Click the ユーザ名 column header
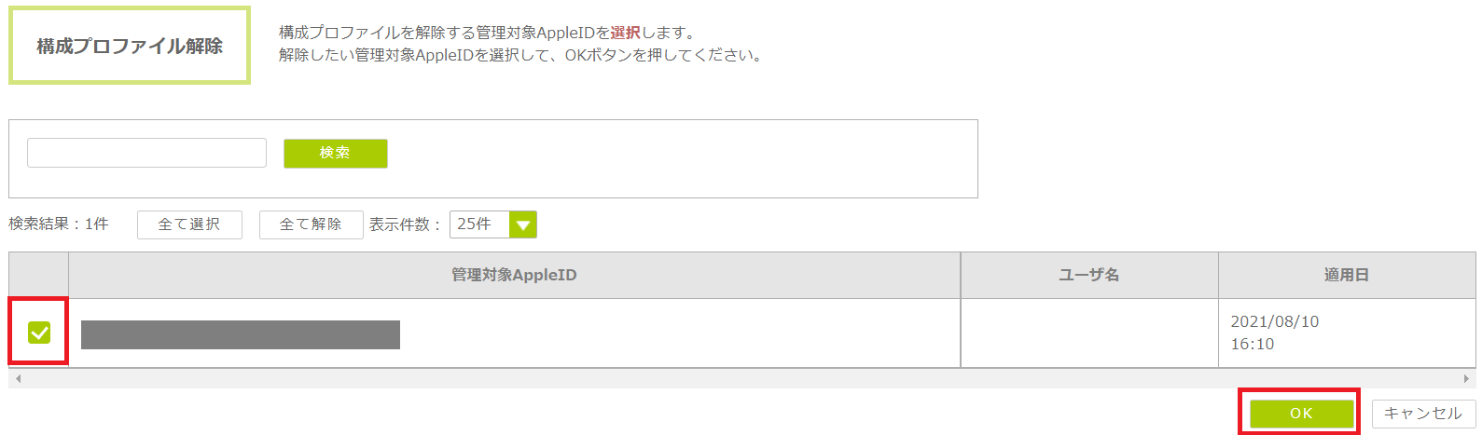 [1088, 275]
